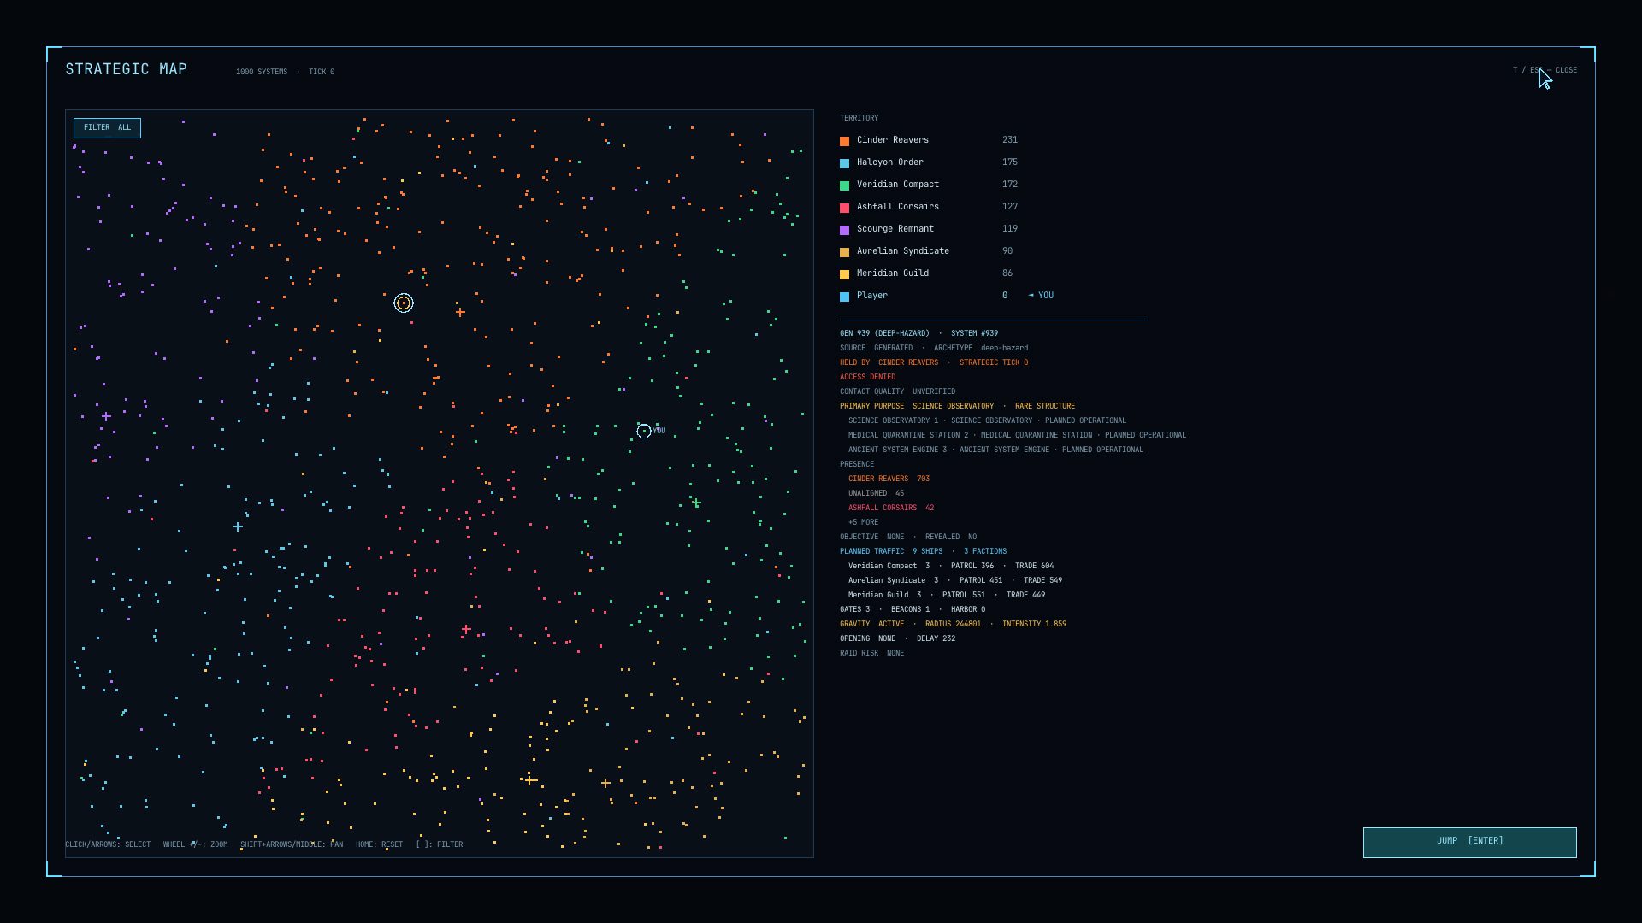Click the JUMP [ENTER] button
The image size is (1642, 923).
1469,842
